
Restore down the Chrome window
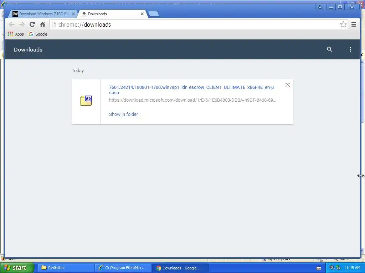340,7
